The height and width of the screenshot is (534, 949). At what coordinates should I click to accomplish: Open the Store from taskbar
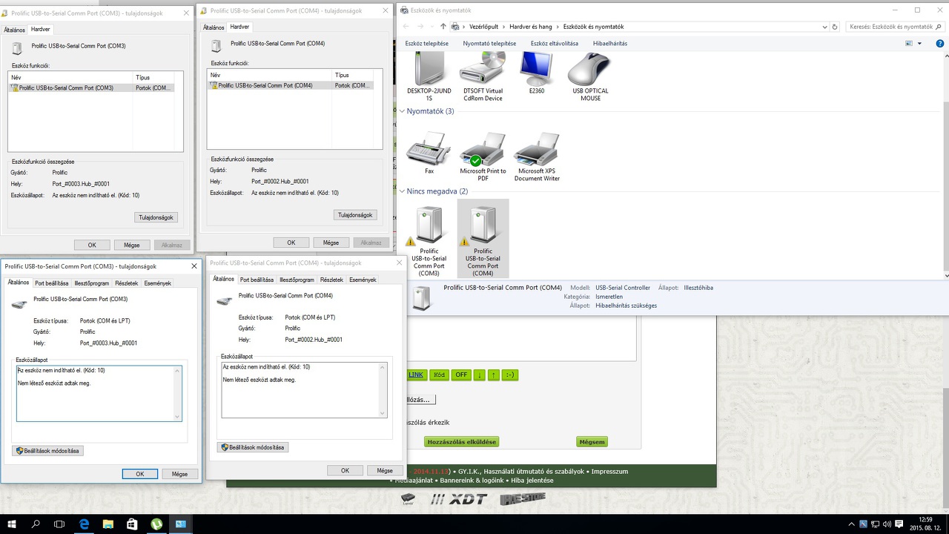click(132, 524)
